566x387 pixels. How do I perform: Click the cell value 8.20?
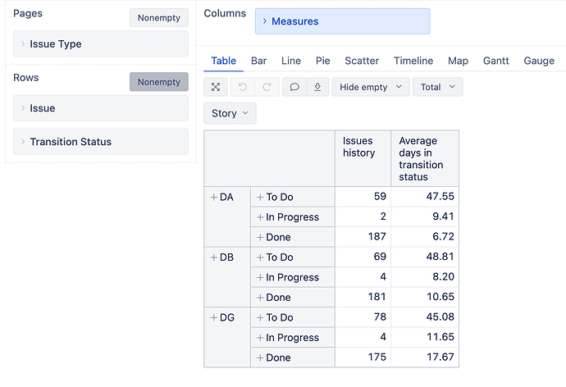pyautogui.click(x=443, y=276)
